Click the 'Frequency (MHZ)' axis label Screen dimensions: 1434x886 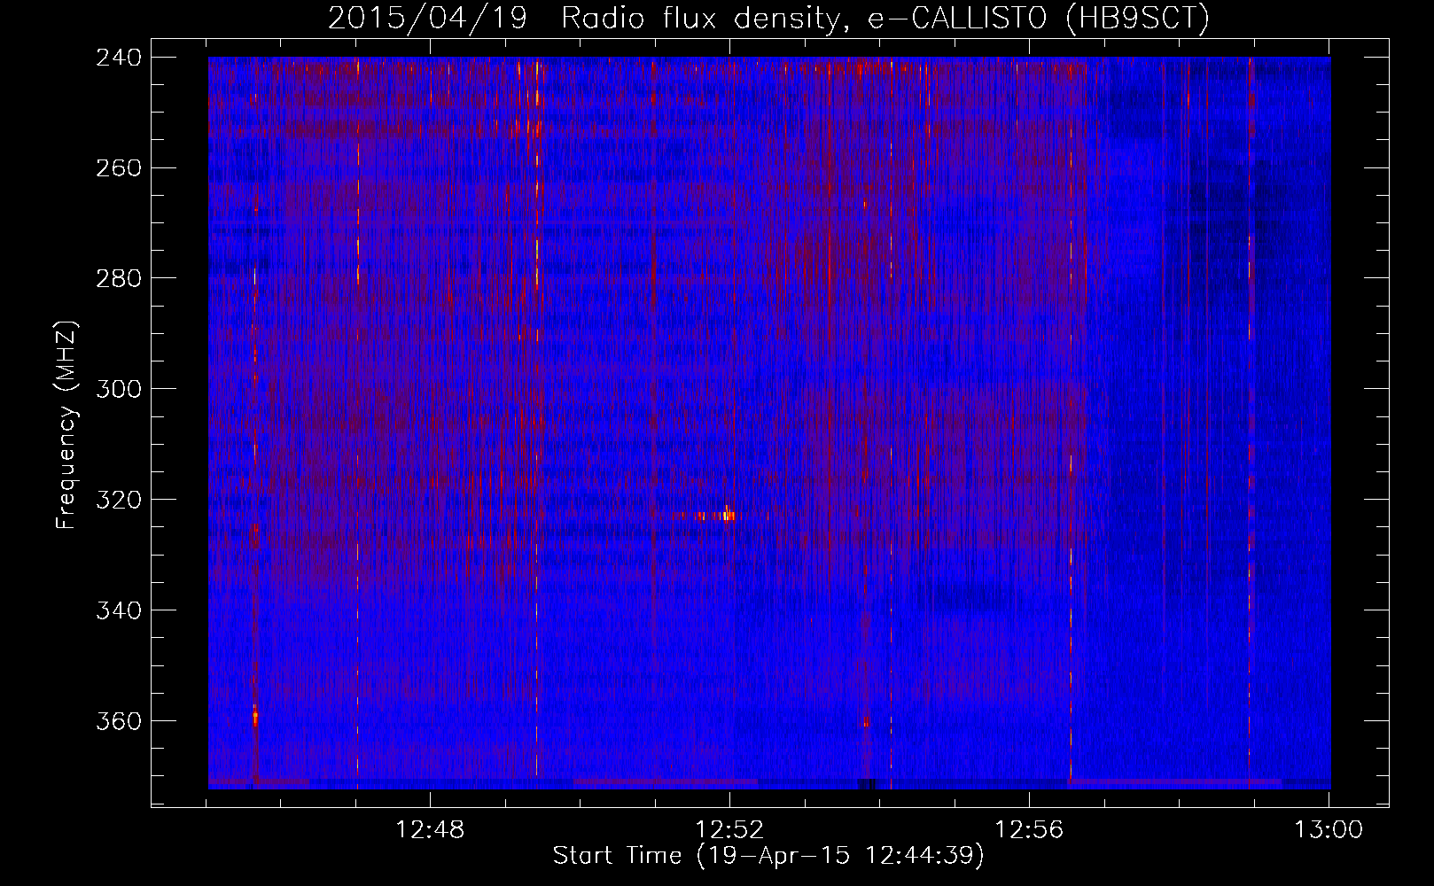click(66, 424)
